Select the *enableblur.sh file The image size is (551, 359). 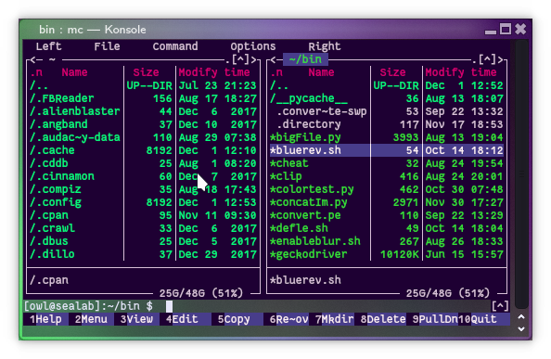click(x=387, y=241)
